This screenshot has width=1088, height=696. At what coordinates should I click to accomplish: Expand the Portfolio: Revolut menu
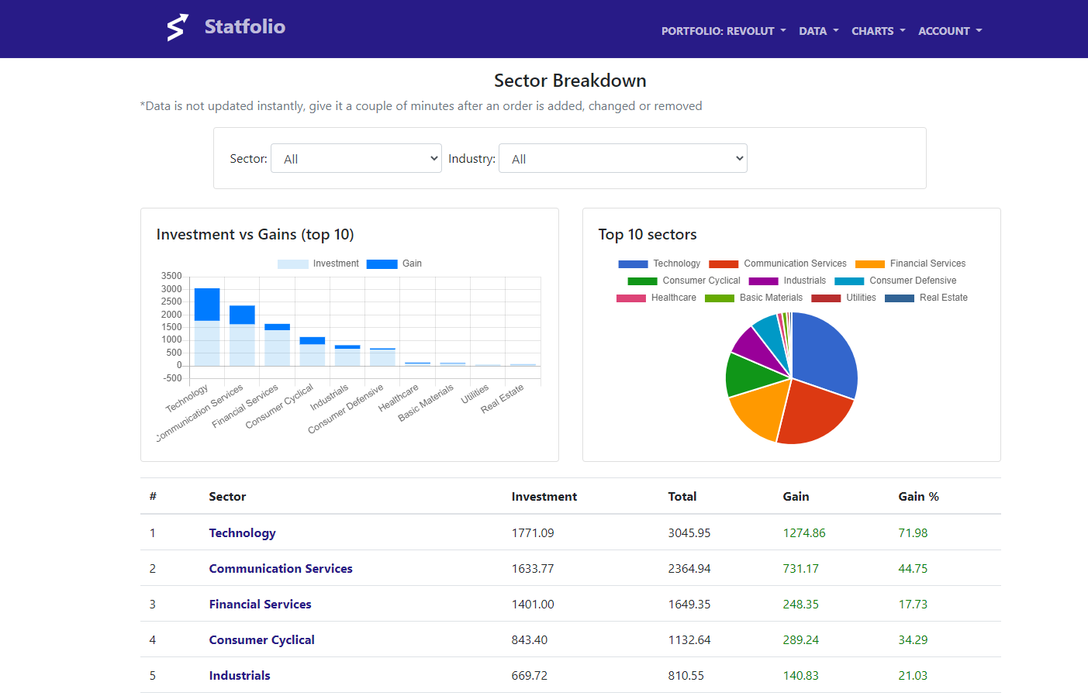(x=724, y=31)
